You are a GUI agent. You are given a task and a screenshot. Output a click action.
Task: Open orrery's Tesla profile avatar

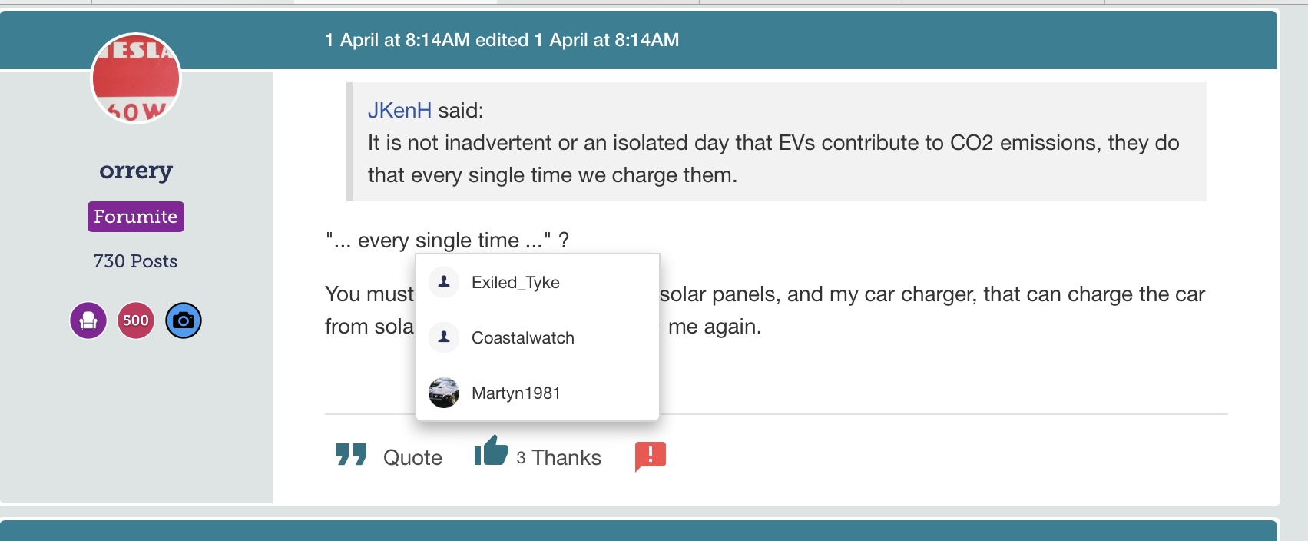point(136,78)
